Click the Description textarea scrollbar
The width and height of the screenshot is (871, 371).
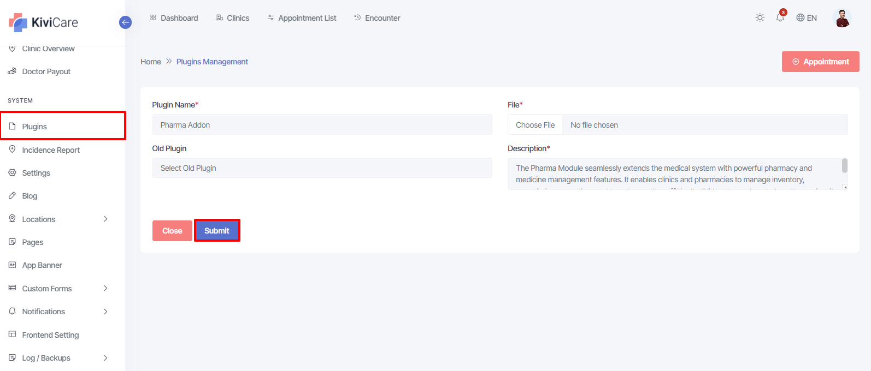844,166
